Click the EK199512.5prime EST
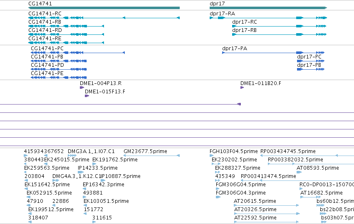 (x=30, y=214)
